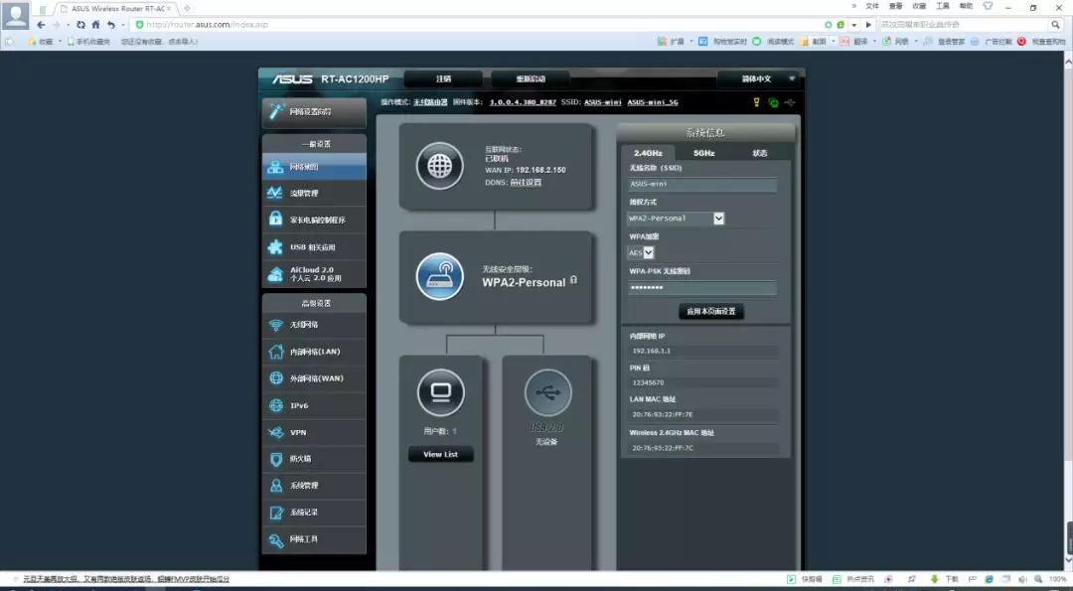Open browser Tools (工具) menu
The width and height of the screenshot is (1073, 591).
point(942,6)
